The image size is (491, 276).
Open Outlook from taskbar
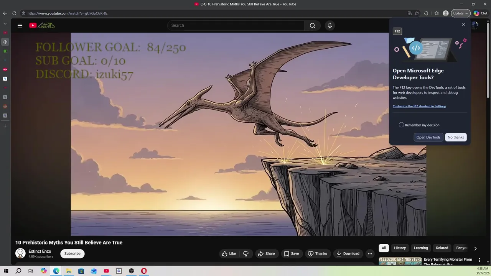[94, 271]
